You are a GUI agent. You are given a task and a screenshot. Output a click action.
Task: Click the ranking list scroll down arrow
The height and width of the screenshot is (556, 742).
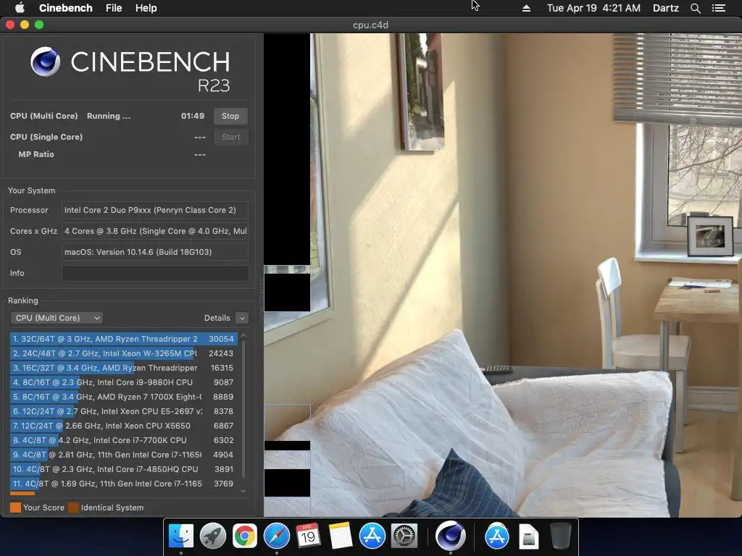pos(243,492)
